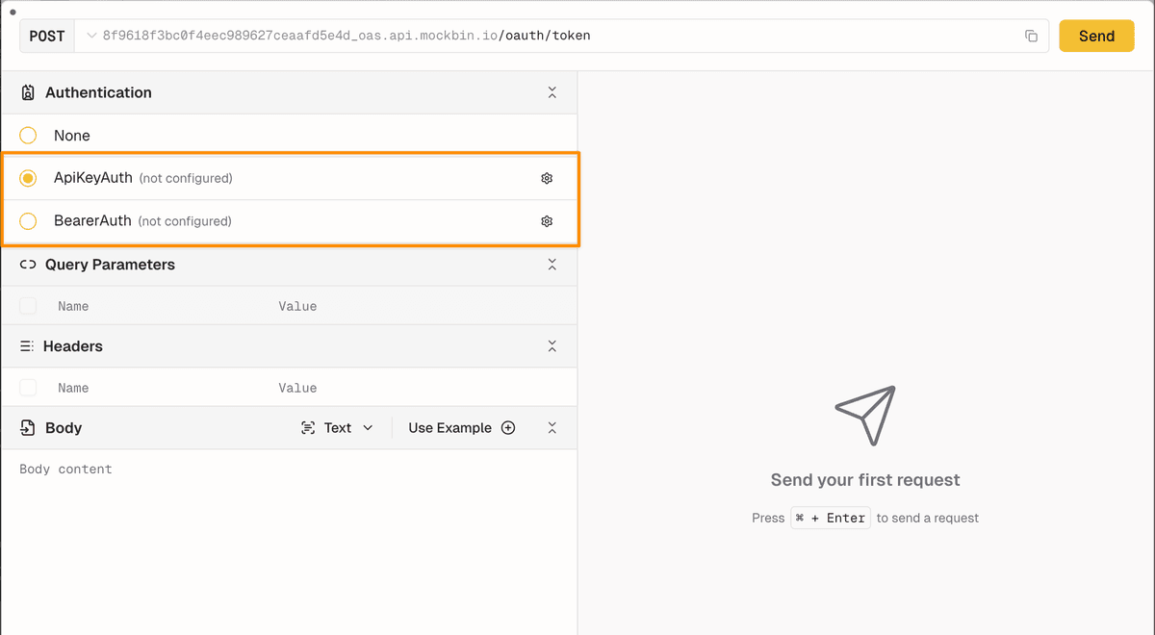This screenshot has width=1155, height=635.
Task: Collapse the Headers section
Action: click(x=552, y=345)
